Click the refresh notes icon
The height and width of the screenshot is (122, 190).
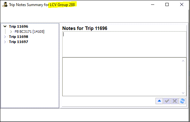coord(182,101)
